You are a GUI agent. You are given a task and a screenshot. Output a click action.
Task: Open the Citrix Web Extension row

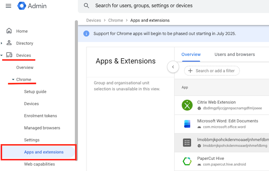[x=222, y=105]
